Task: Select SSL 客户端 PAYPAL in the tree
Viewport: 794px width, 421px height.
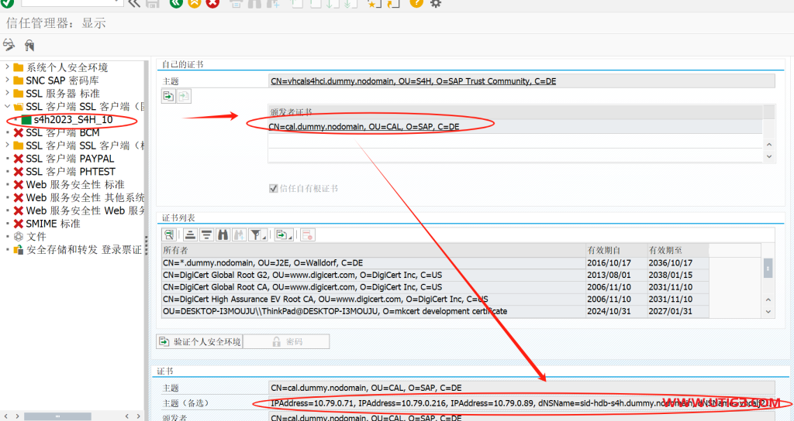Action: coord(70,159)
